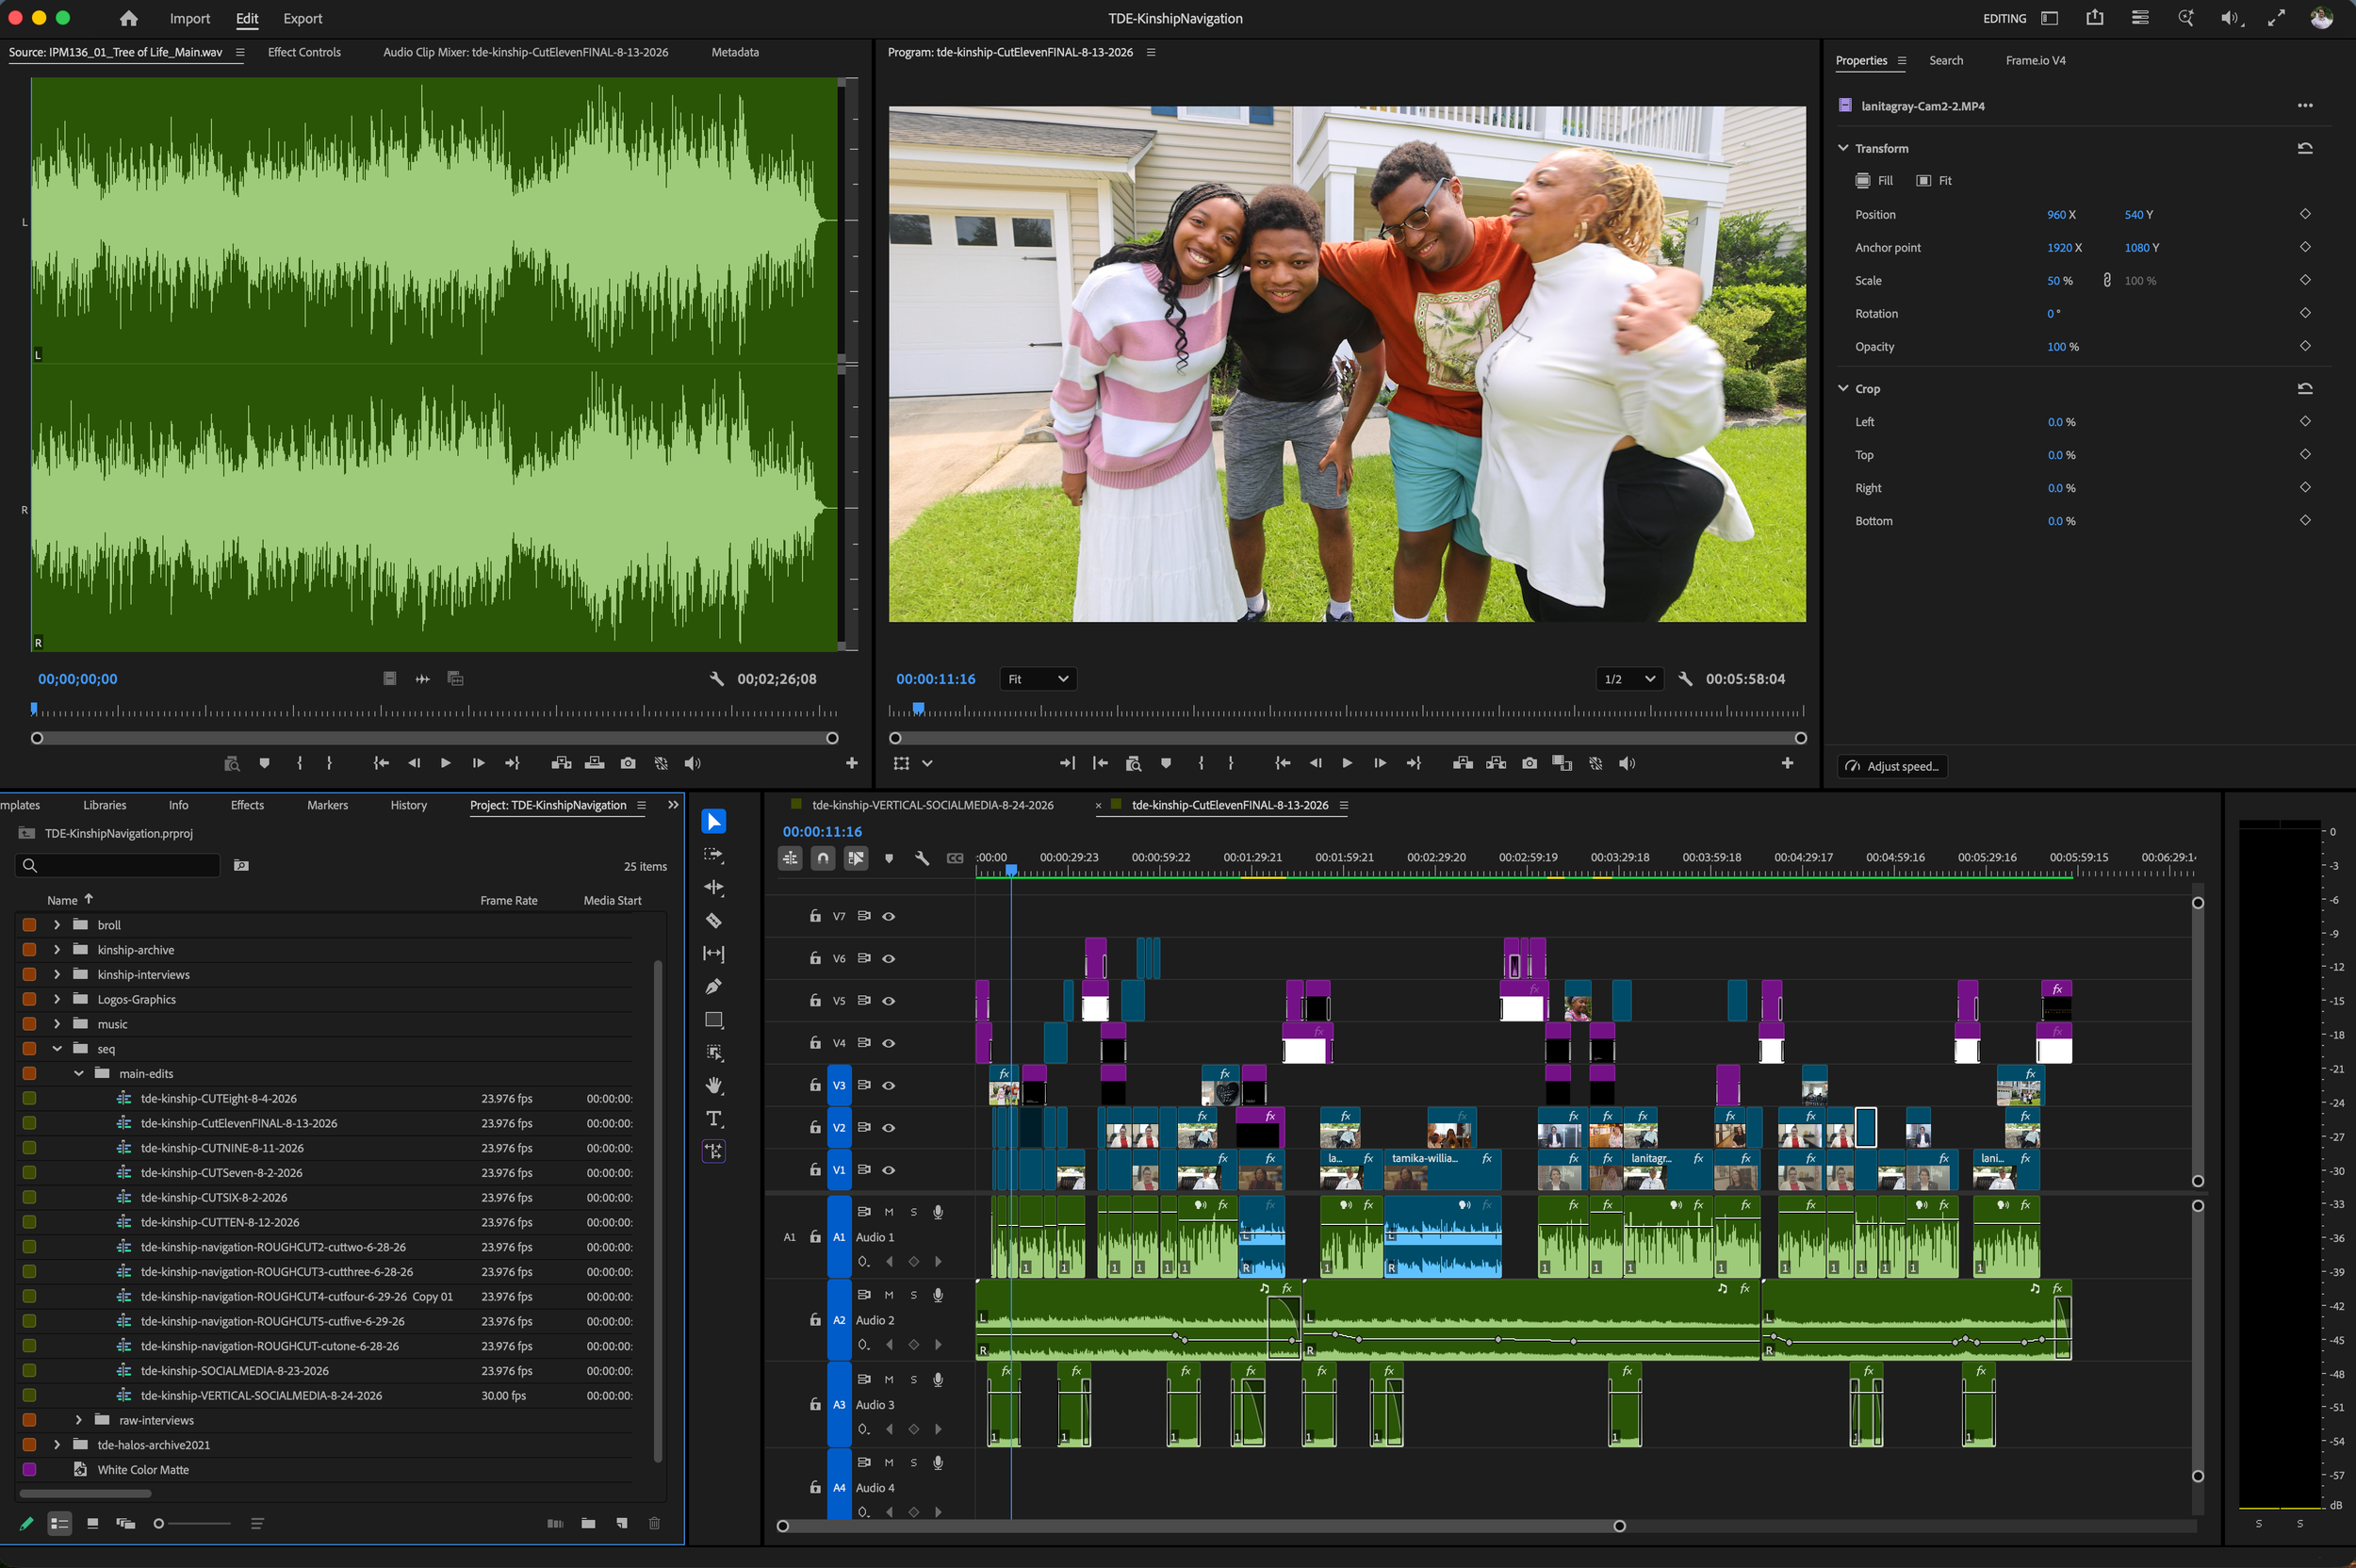Click the Adjust speed button
Viewport: 2356px width, 1568px height.
[1892, 766]
